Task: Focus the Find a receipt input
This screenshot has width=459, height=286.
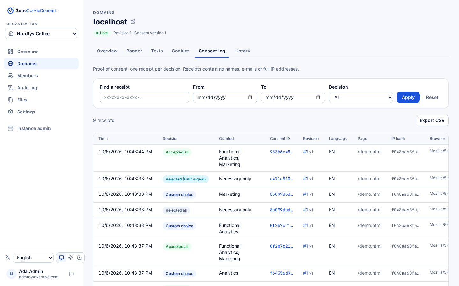Action: (x=144, y=97)
